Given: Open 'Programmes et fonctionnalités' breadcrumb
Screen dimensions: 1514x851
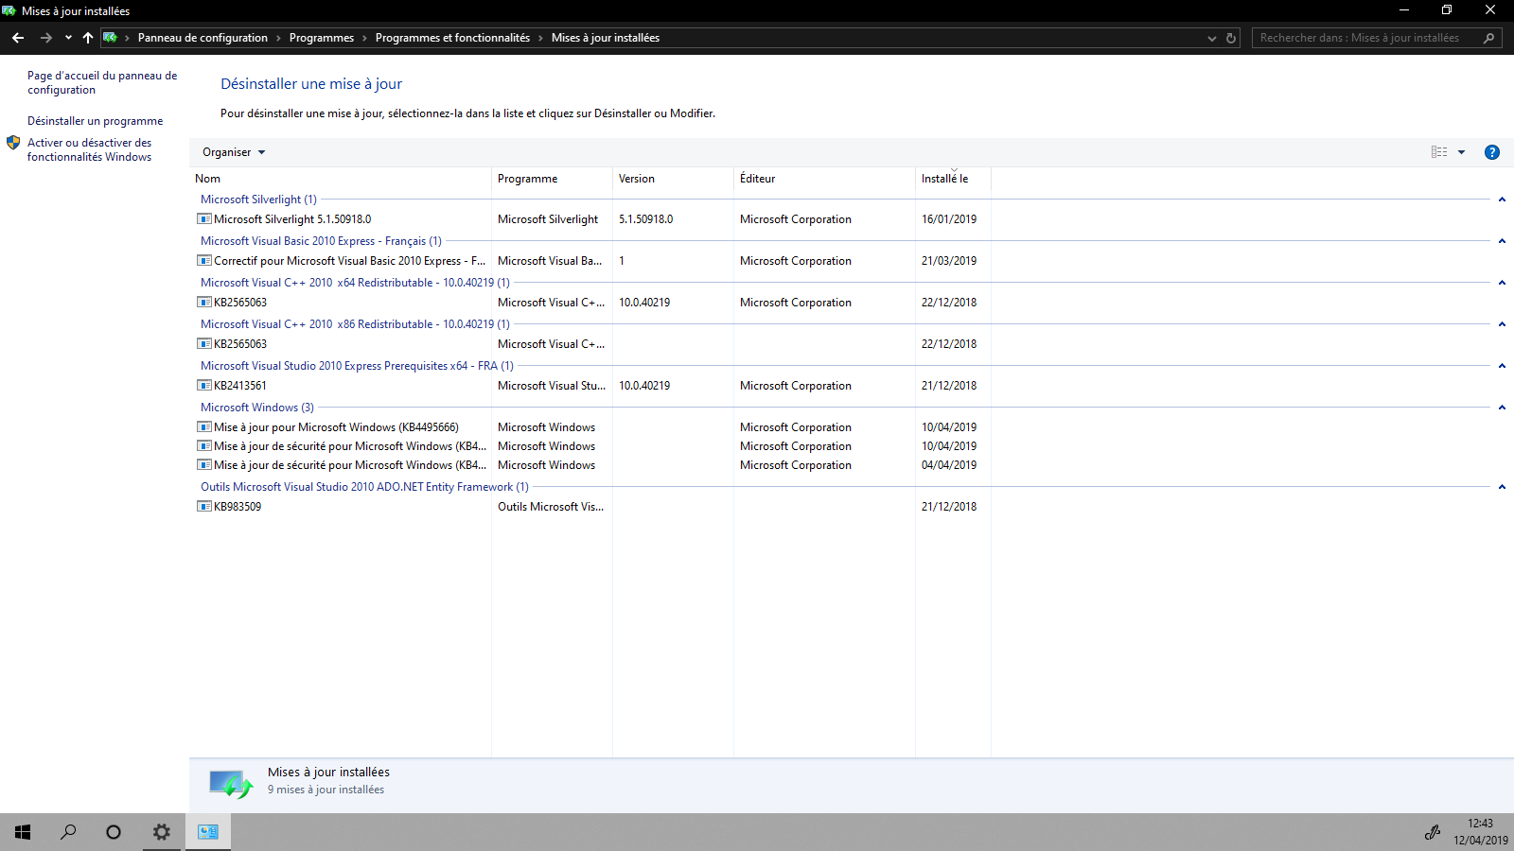Looking at the screenshot, I should 452,38.
